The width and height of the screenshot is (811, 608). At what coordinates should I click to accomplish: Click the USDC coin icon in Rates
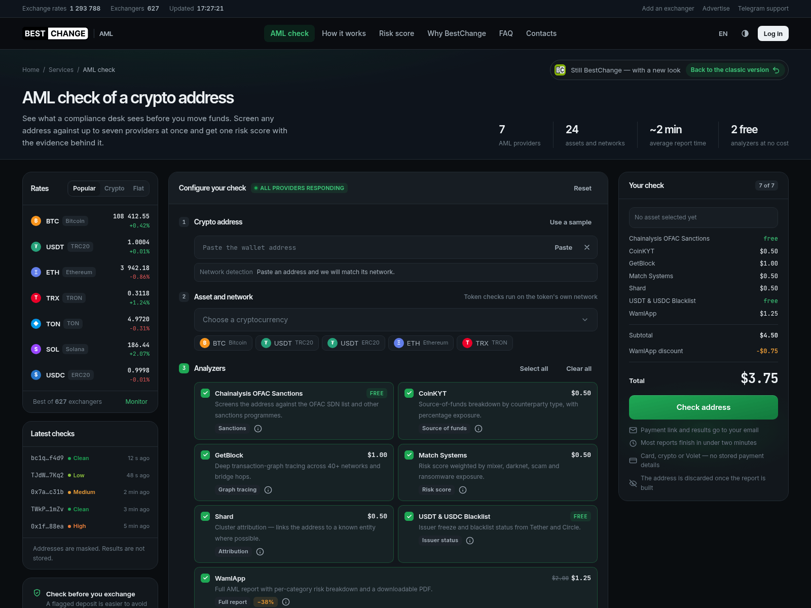pyautogui.click(x=36, y=375)
